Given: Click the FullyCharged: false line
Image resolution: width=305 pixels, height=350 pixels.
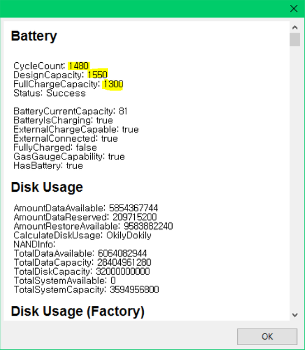Looking at the screenshot, I should pyautogui.click(x=55, y=148).
